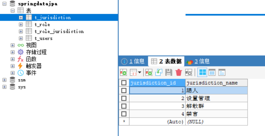The height and width of the screenshot is (136, 265).
Task: Switch to the 3 信息 tab
Action: (198, 61)
